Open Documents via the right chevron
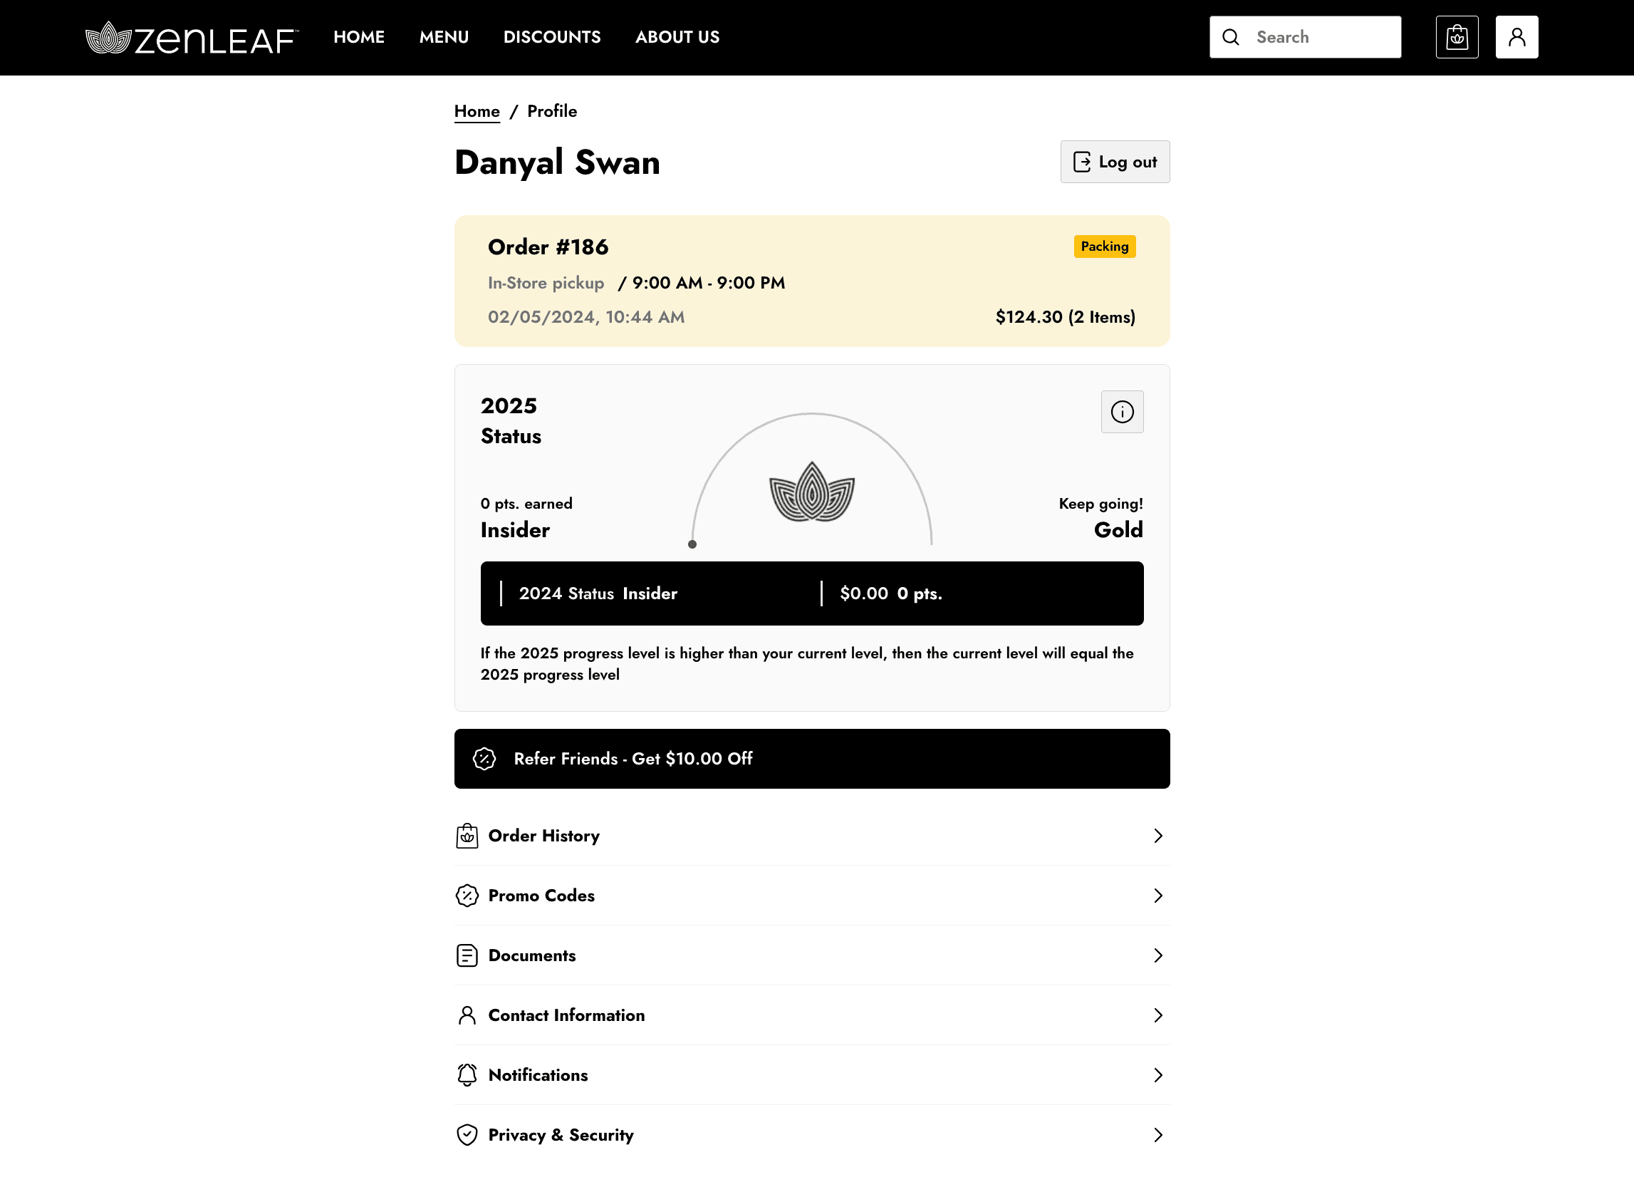The width and height of the screenshot is (1634, 1177). click(1157, 955)
